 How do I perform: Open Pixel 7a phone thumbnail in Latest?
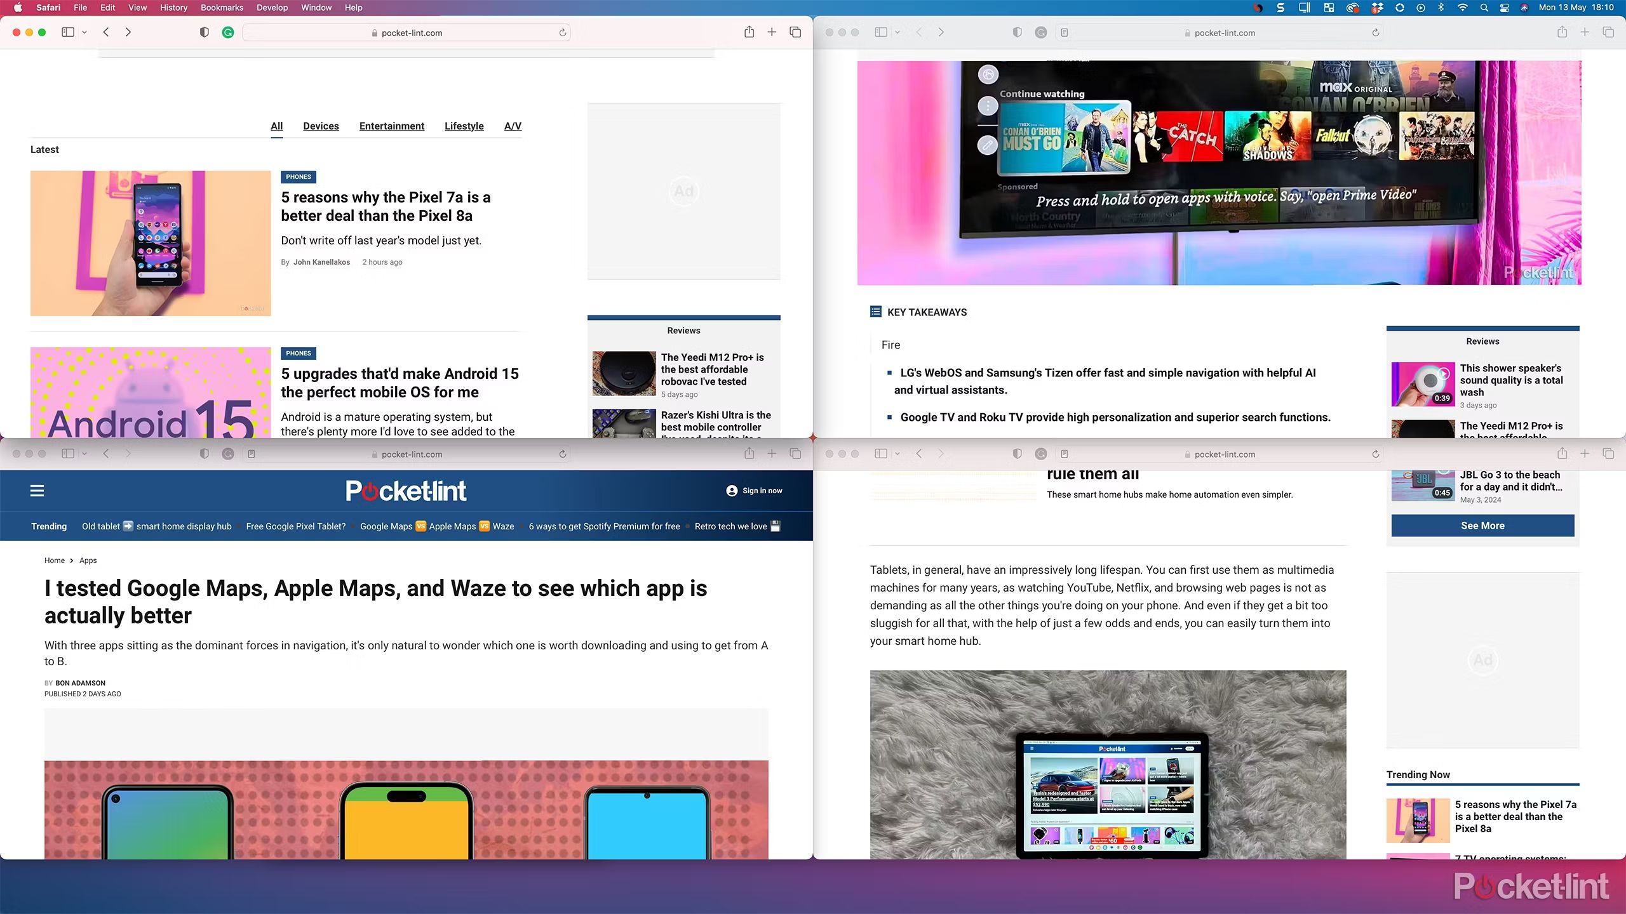click(x=151, y=243)
